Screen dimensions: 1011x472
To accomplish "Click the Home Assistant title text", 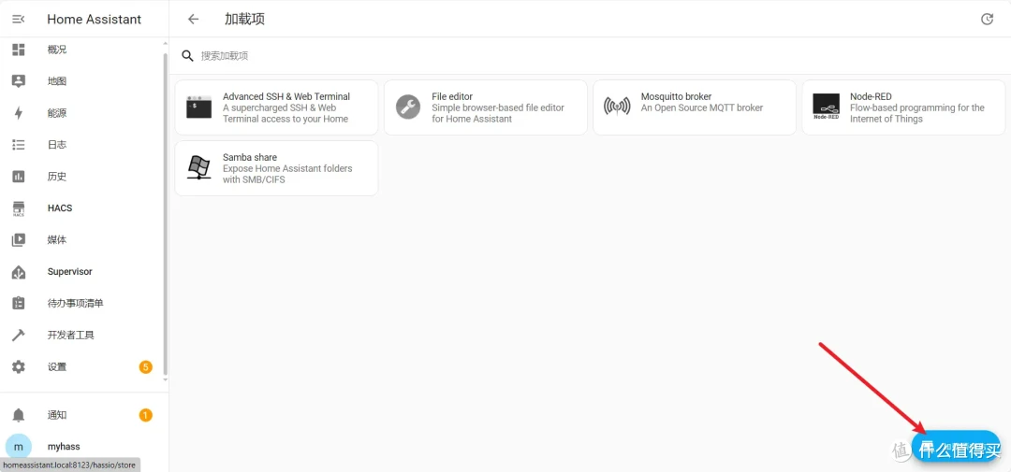I will coord(95,20).
